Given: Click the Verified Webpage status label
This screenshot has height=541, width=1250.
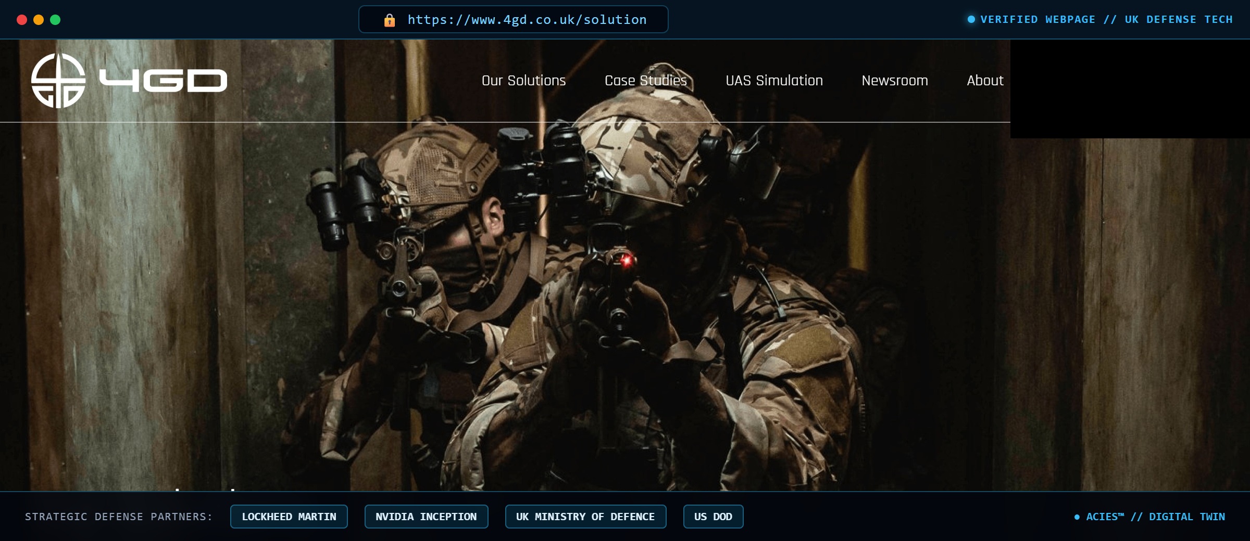Looking at the screenshot, I should (x=1106, y=19).
